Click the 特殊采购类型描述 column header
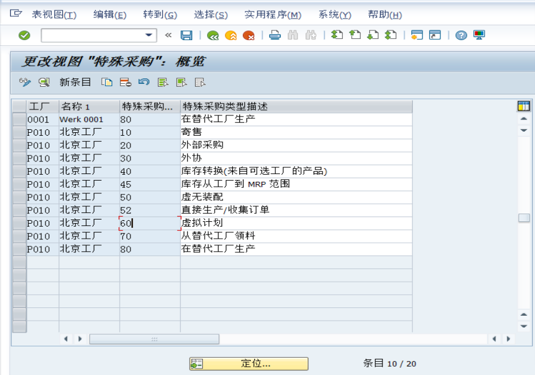The width and height of the screenshot is (535, 375). [296, 106]
